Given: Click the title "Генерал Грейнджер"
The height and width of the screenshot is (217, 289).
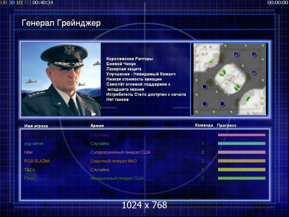Looking at the screenshot, I should 61,23.
